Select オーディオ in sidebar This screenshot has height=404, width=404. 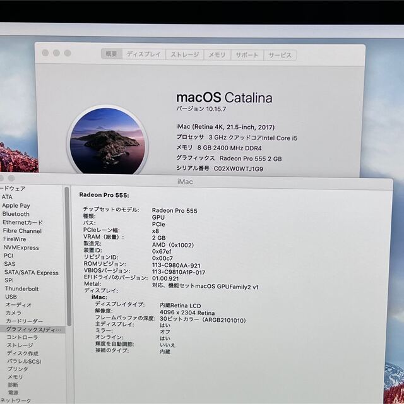pos(18,305)
